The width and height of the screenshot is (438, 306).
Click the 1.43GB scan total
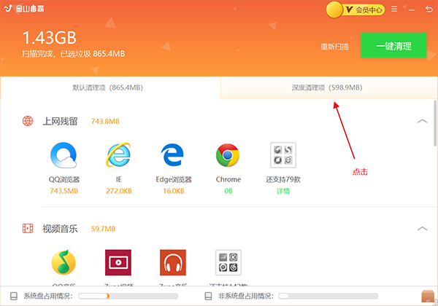pyautogui.click(x=49, y=38)
